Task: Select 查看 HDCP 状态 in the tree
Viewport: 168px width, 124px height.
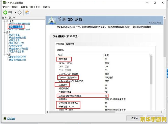Action: click(16, 43)
